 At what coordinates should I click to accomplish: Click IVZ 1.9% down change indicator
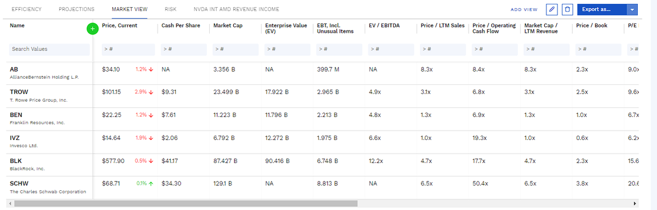tap(144, 138)
